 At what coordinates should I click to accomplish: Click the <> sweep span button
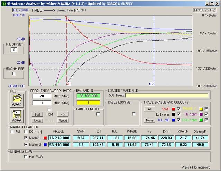point(62,114)
